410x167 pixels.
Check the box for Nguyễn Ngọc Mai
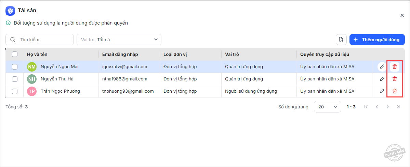pyautogui.click(x=15, y=67)
